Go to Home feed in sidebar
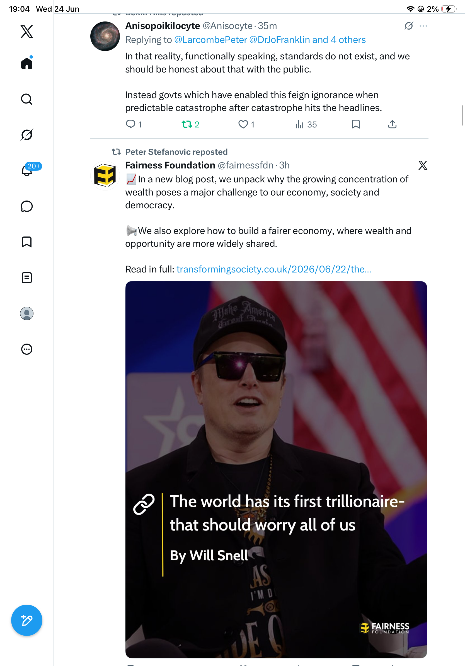This screenshot has width=465, height=666. (27, 63)
